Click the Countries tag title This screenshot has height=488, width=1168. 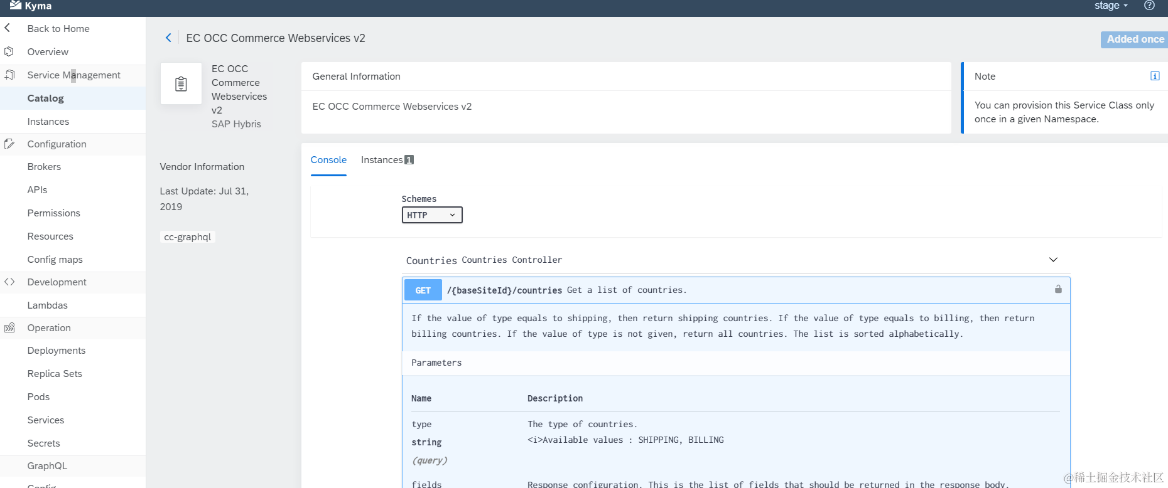click(431, 260)
